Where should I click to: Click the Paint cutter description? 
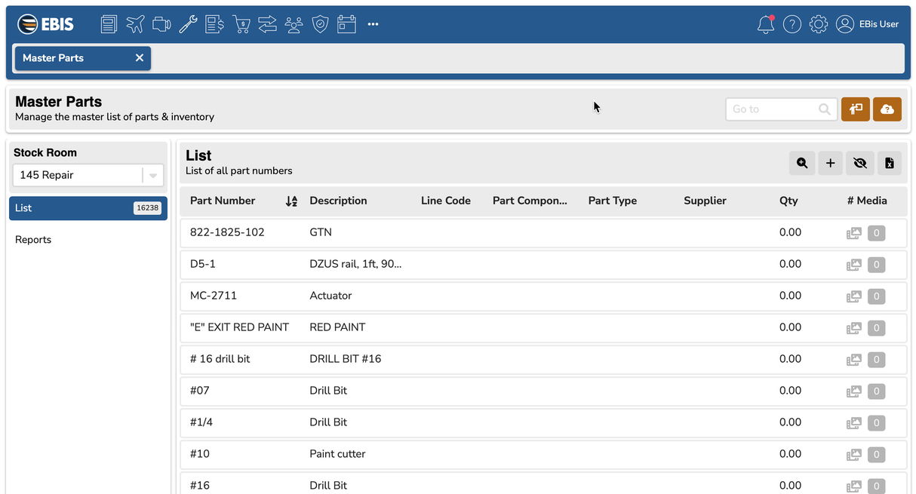pyautogui.click(x=337, y=454)
